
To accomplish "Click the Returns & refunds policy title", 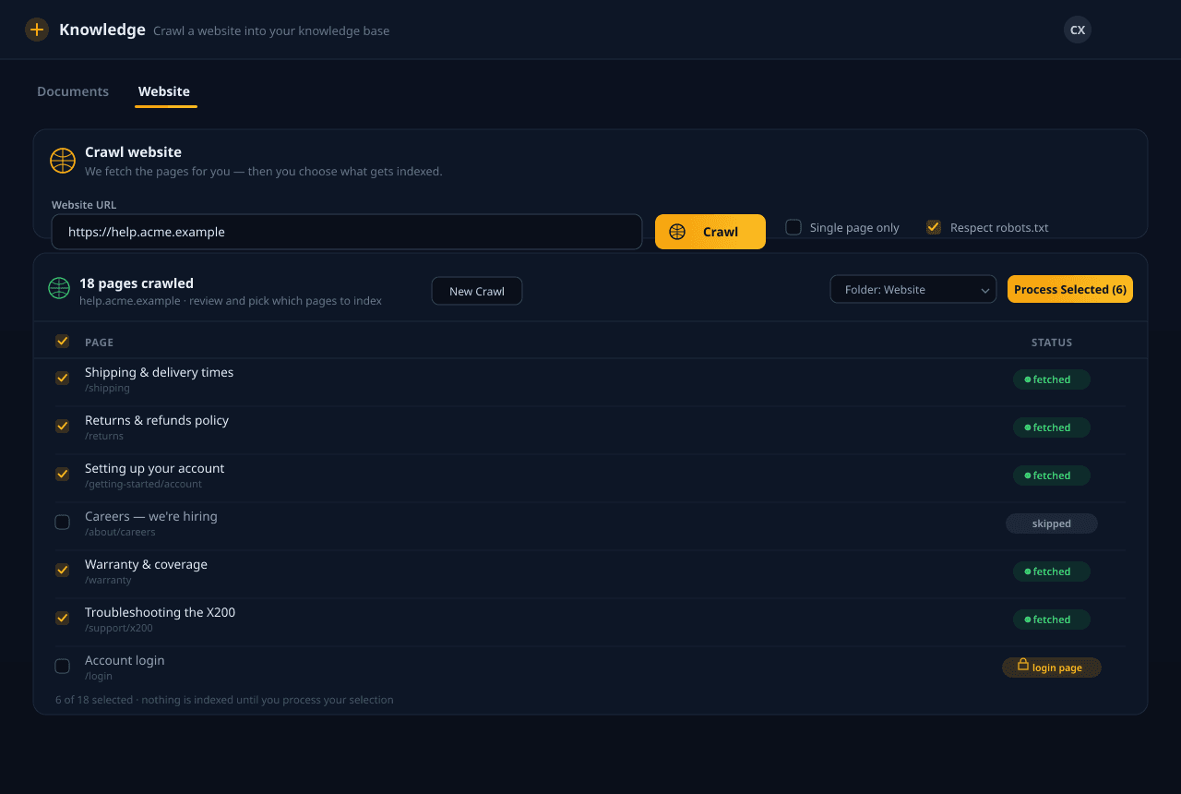I will (x=157, y=420).
